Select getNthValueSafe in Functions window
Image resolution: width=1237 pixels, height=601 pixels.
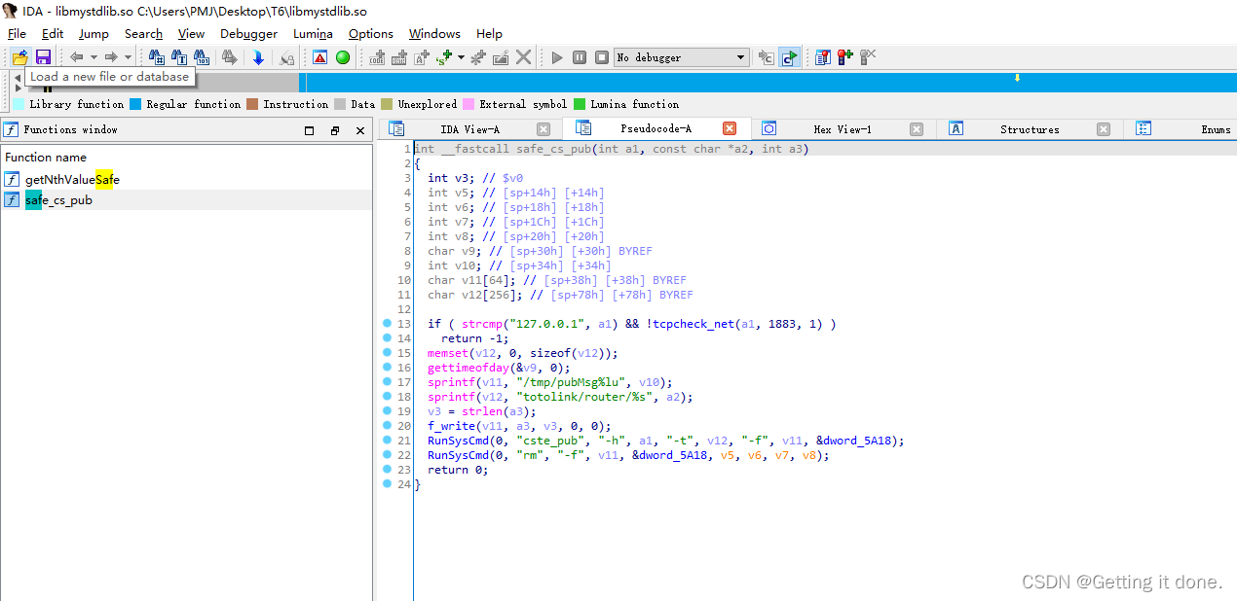pyautogui.click(x=72, y=180)
